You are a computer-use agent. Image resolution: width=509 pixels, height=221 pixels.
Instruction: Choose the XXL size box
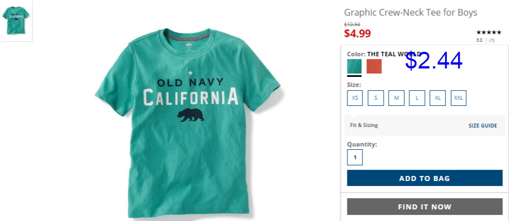point(458,98)
